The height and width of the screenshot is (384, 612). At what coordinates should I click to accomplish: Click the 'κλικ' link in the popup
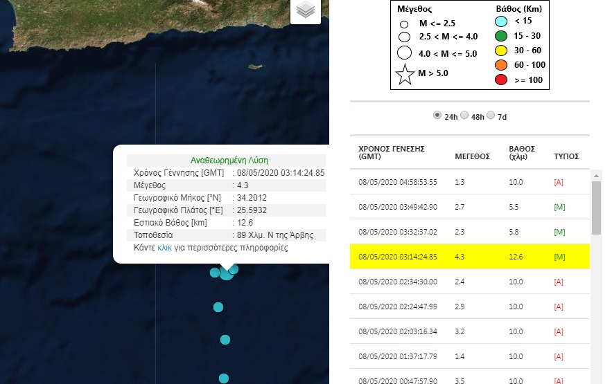pyautogui.click(x=164, y=247)
